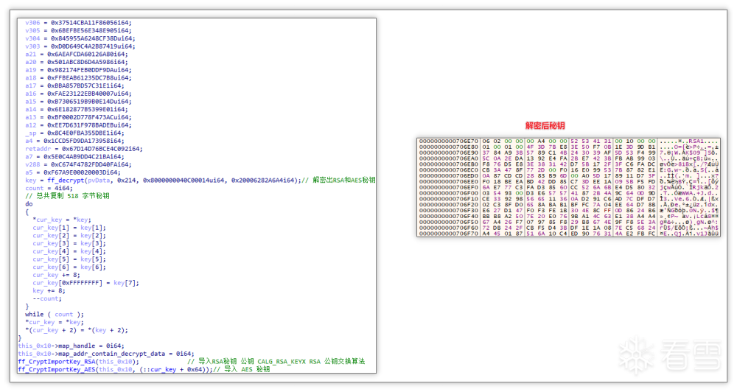The height and width of the screenshot is (392, 737).
Task: Select variable a19 in the code
Action: [x=30, y=70]
